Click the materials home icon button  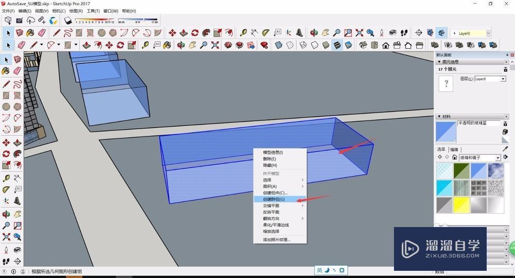tap(454, 158)
